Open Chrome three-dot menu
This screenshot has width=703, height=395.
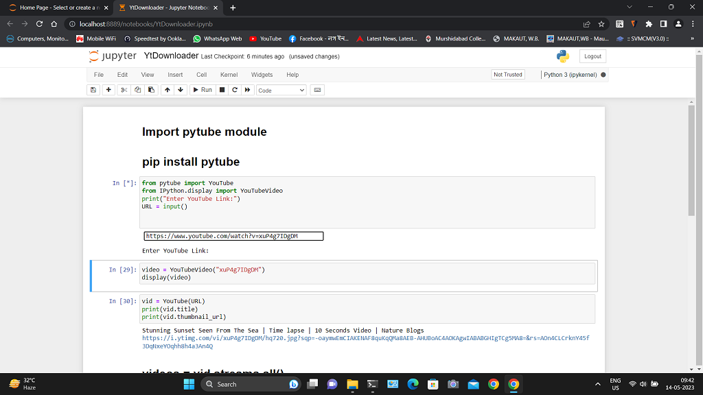pos(693,24)
